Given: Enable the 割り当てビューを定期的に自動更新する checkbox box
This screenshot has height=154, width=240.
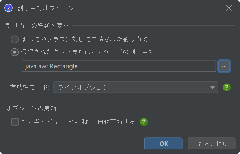Looking at the screenshot, I should (x=15, y=122).
